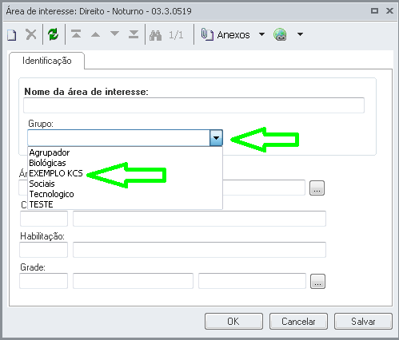Close the Área de interesse window
Screen dimensions: 399x340
[389, 11]
